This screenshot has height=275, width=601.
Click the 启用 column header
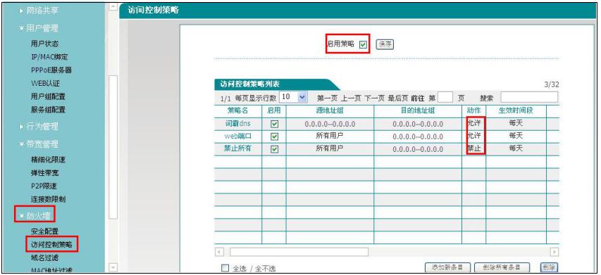pos(274,111)
